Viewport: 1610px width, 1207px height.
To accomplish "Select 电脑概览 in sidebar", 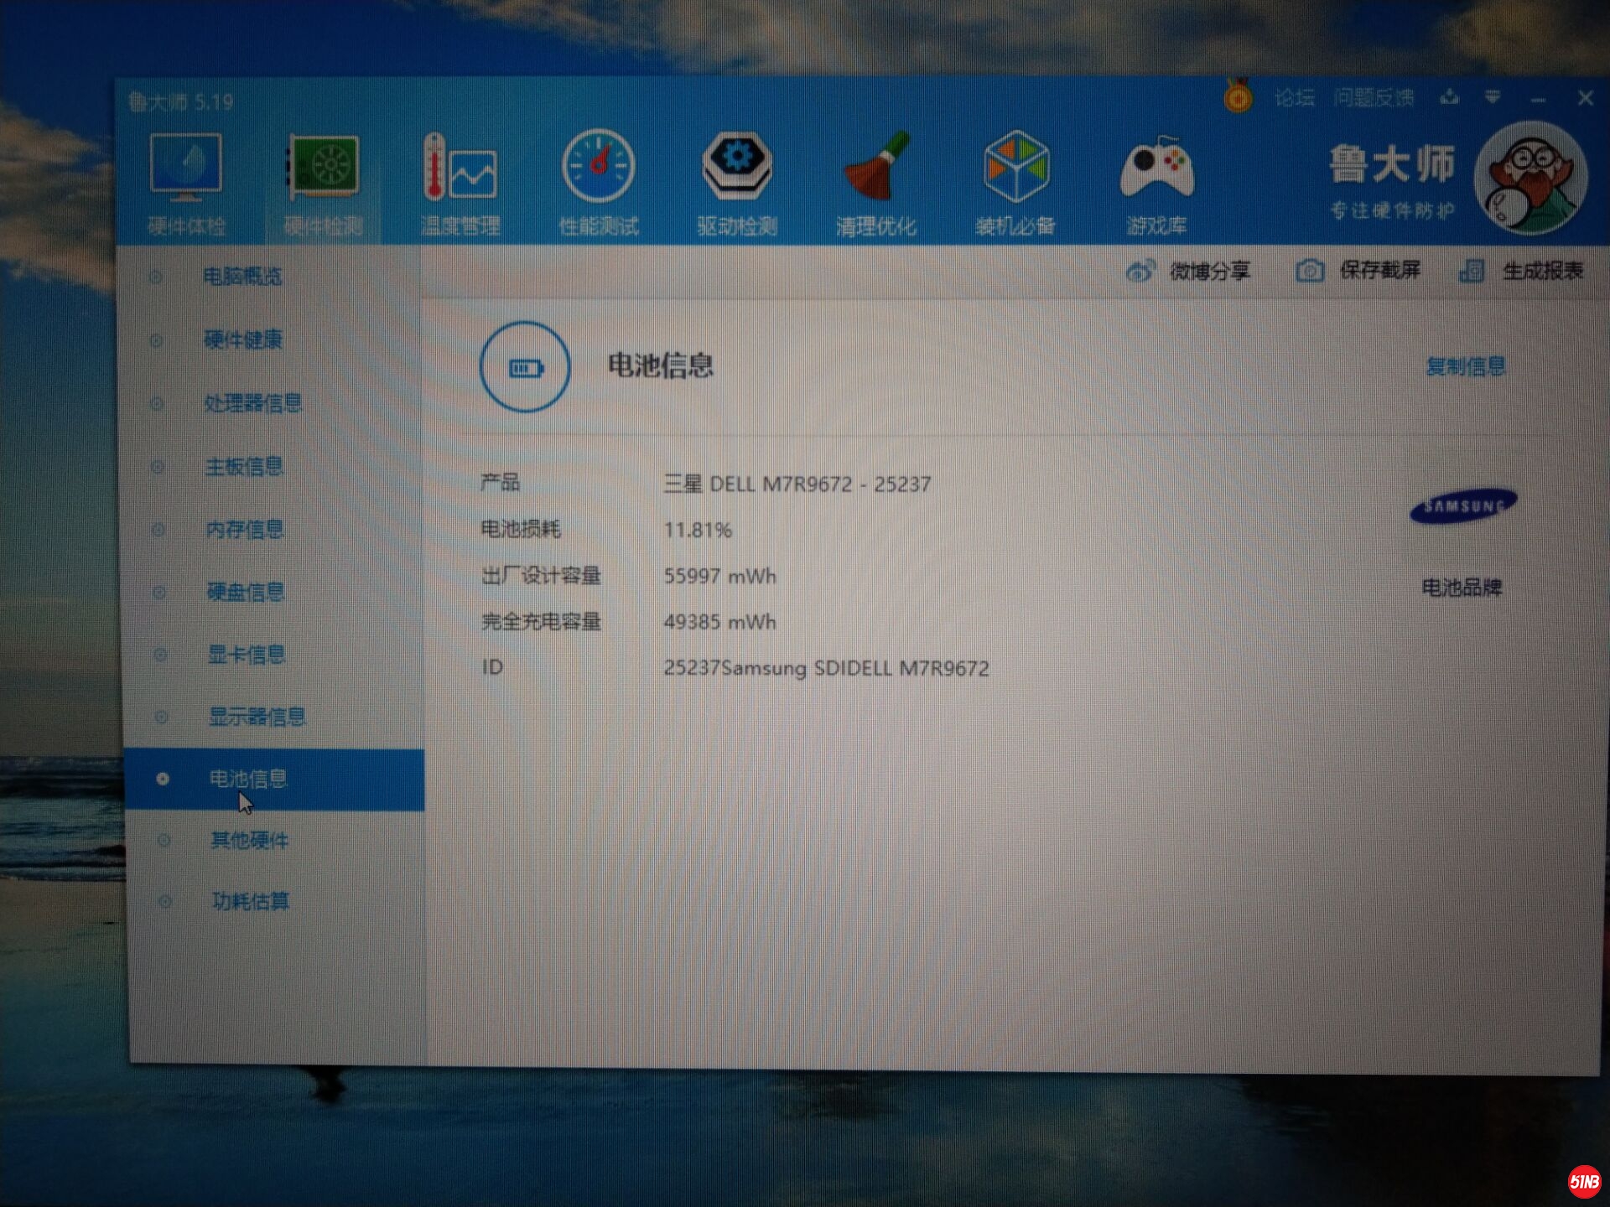I will point(242,277).
